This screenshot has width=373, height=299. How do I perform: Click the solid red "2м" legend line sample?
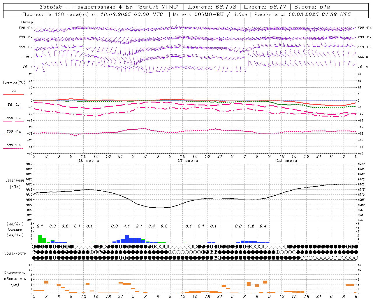coord(13,94)
